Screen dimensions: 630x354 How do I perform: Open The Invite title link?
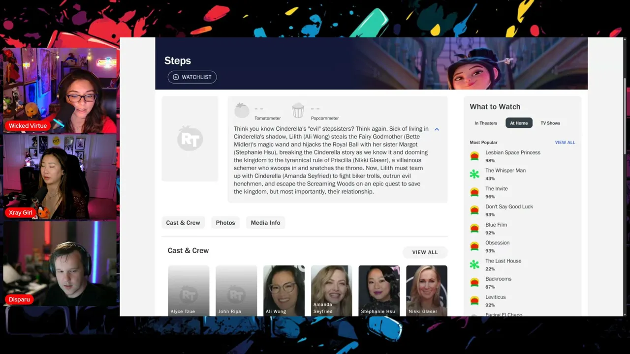pos(497,189)
